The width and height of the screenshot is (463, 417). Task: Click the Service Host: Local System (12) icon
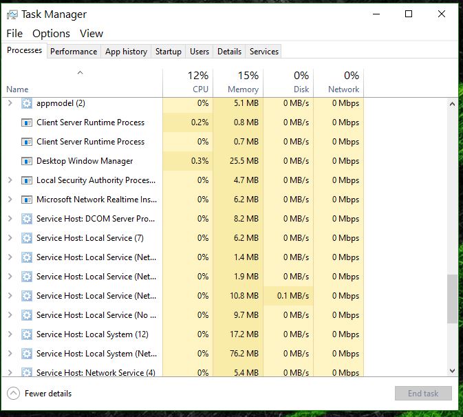click(27, 334)
